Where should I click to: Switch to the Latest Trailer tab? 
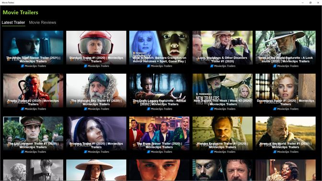tap(13, 23)
